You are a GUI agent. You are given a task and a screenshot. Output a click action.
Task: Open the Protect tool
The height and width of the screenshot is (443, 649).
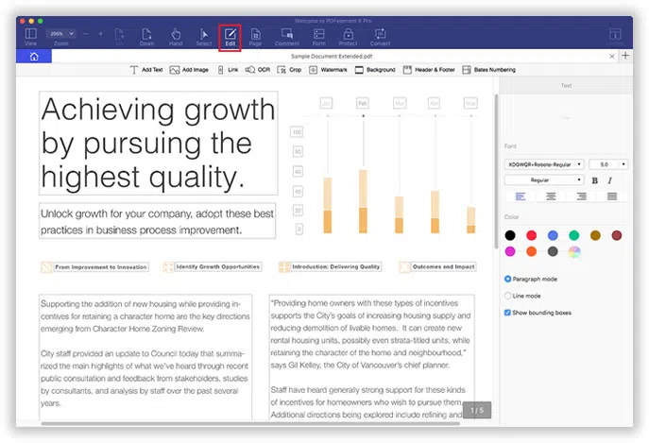point(348,37)
